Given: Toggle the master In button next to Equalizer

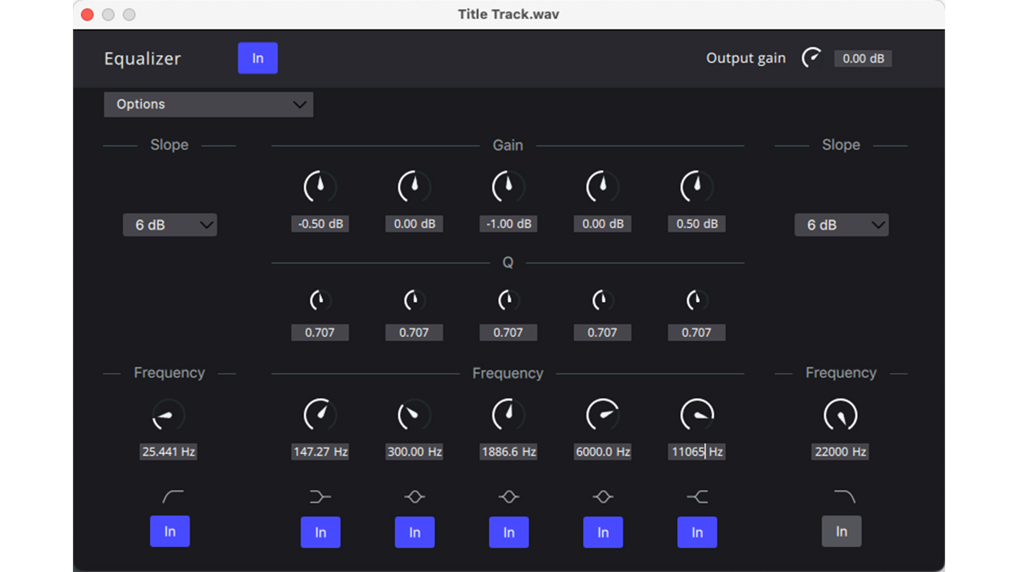Looking at the screenshot, I should coord(257,58).
